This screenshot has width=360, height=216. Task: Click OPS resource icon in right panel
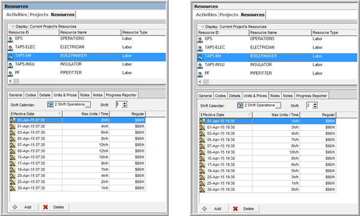coord(200,40)
